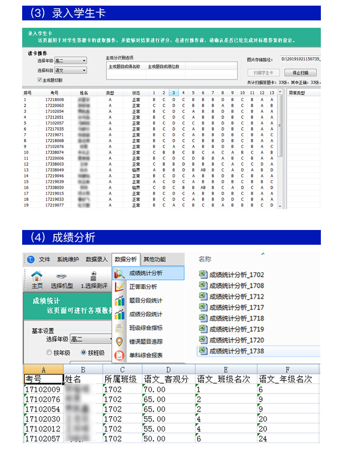Image resolution: width=343 pixels, height=463 pixels.
Task: Select spreadsheet column header A
Action: [43, 370]
